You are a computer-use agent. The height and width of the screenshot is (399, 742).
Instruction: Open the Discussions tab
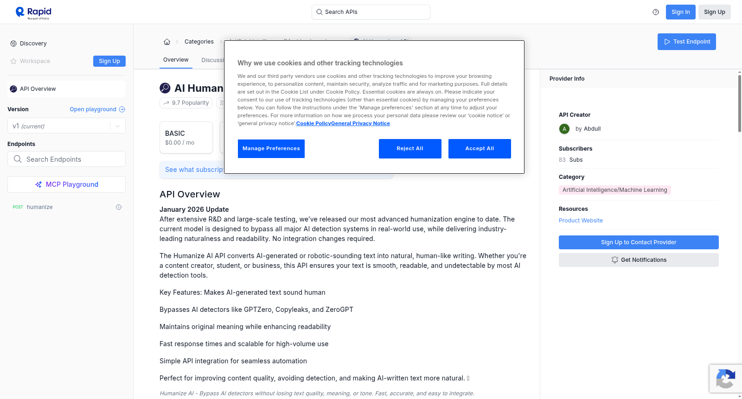213,60
